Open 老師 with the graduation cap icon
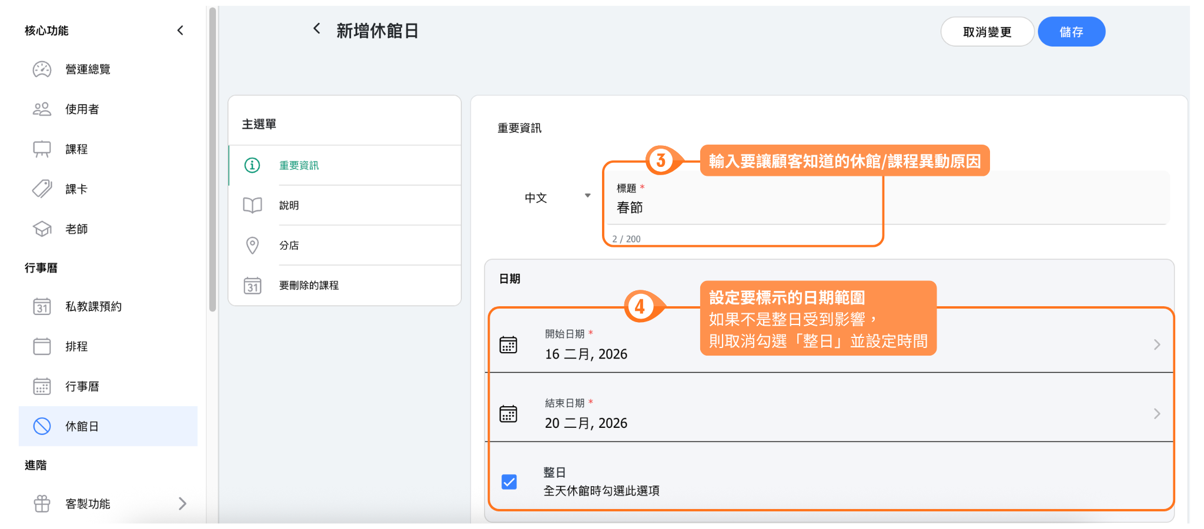1204x529 pixels. 42,229
